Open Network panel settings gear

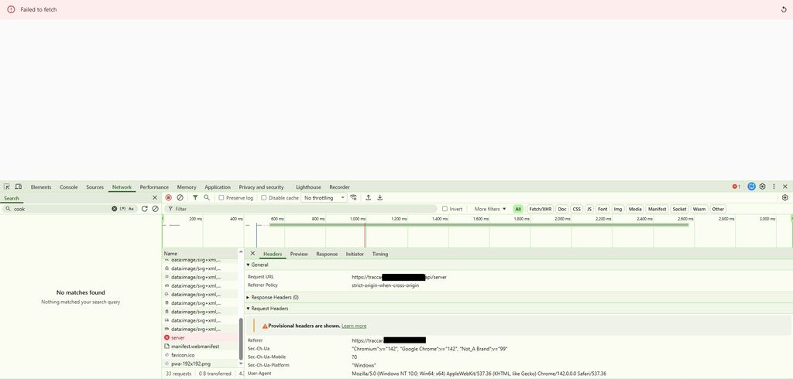(785, 197)
